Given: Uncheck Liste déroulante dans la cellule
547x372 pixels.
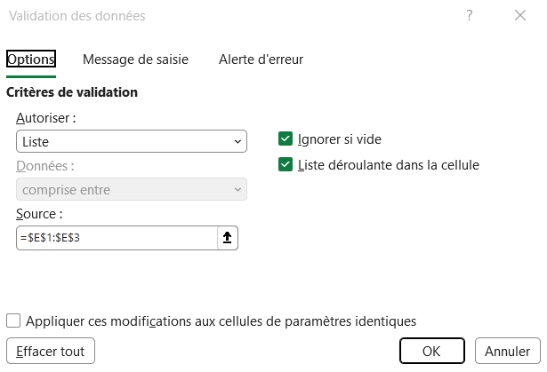Looking at the screenshot, I should pos(286,164).
